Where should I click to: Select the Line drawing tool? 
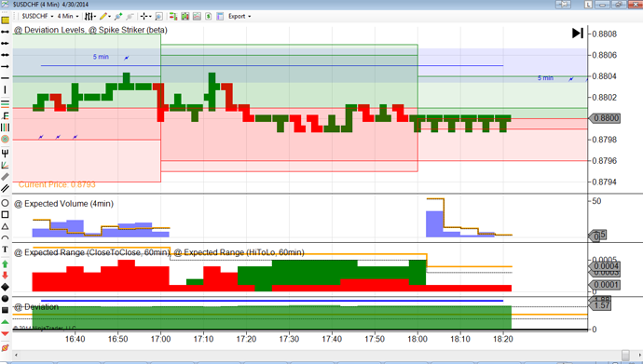(x=5, y=32)
